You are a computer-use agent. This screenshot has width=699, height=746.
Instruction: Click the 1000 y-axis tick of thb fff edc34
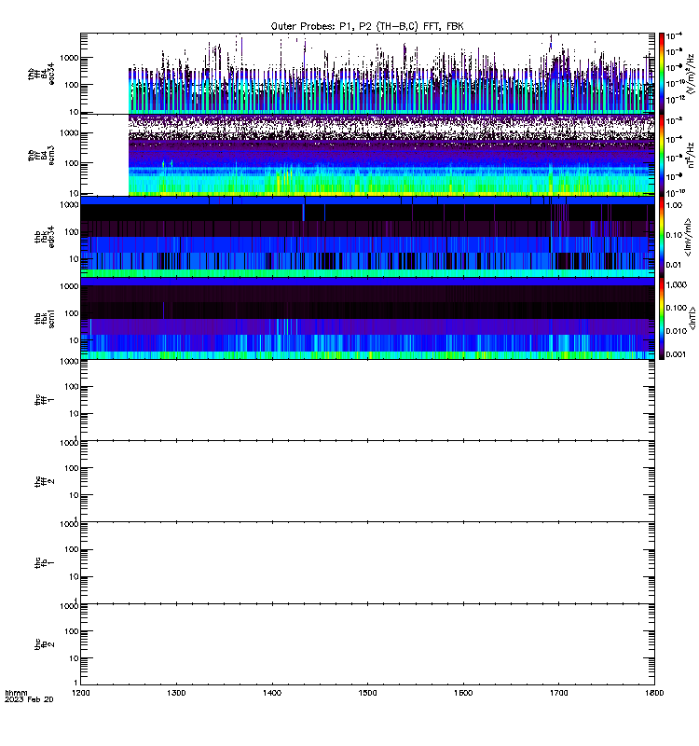(69, 58)
